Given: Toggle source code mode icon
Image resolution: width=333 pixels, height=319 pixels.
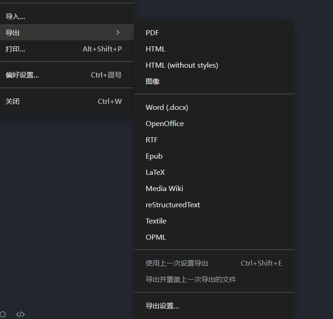Looking at the screenshot, I should [x=20, y=314].
